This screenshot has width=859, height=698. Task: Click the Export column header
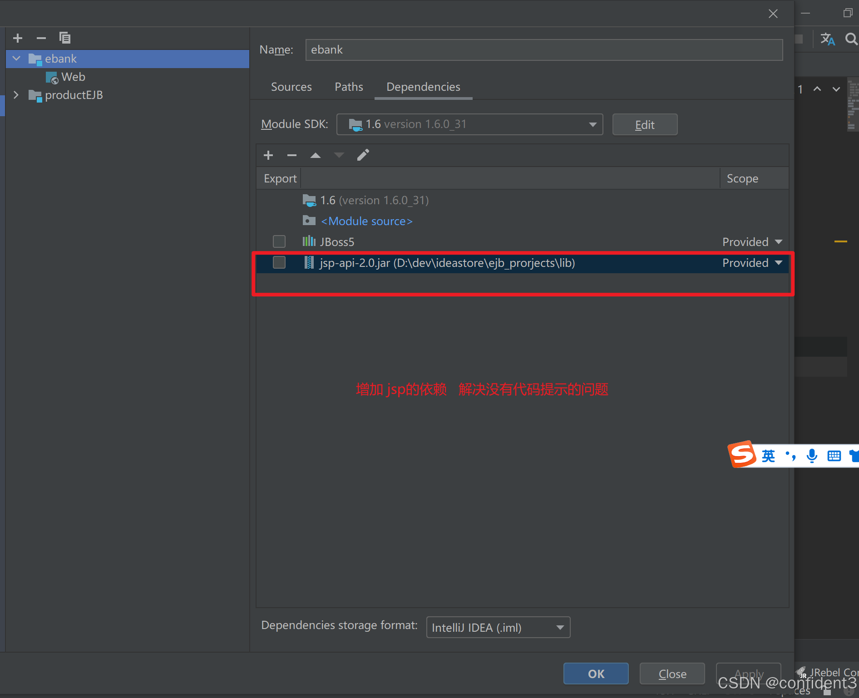tap(279, 178)
